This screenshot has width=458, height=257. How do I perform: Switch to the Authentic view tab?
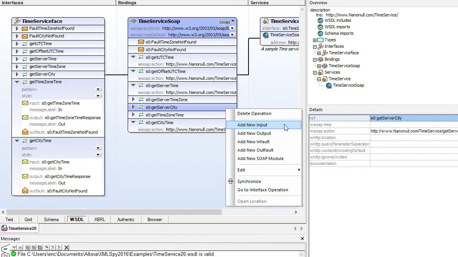126,219
